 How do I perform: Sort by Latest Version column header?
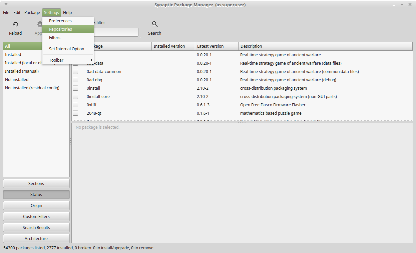click(x=217, y=46)
